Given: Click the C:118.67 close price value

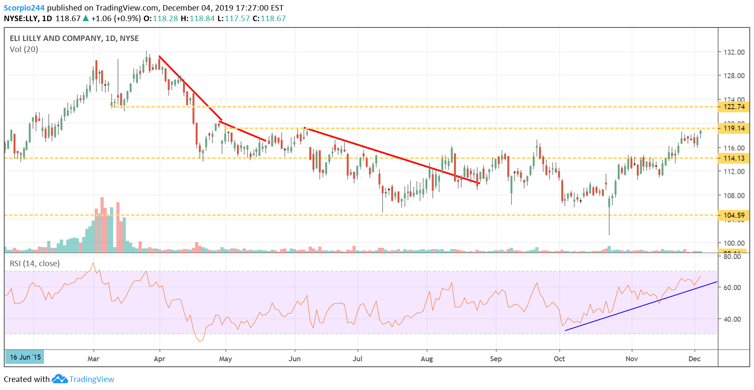Looking at the screenshot, I should [x=269, y=19].
